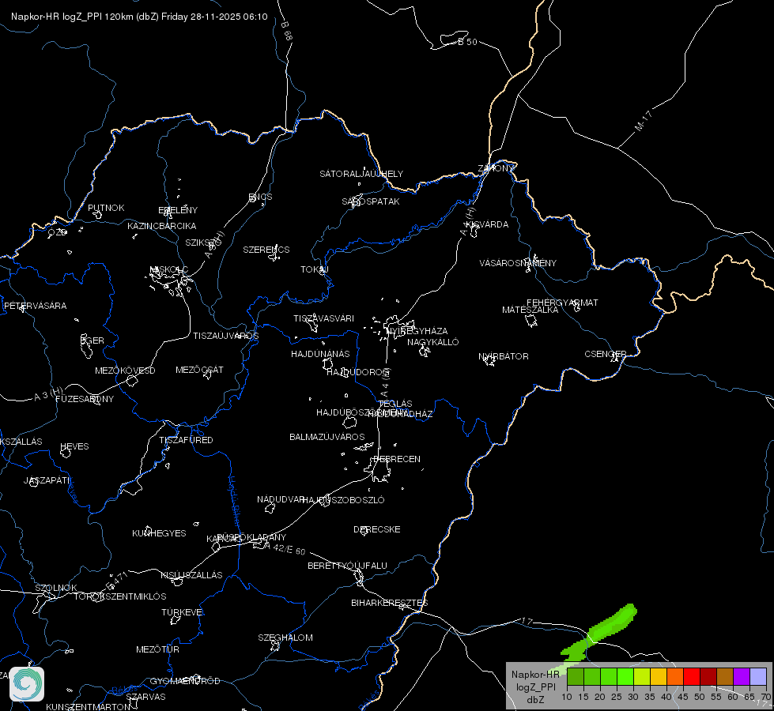Click the KUNHEGYES label
This screenshot has width=774, height=711.
click(159, 533)
